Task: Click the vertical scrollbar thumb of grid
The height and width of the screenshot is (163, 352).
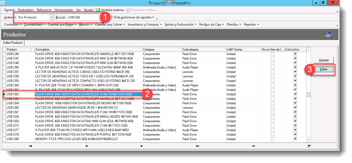Action: (x=309, y=95)
